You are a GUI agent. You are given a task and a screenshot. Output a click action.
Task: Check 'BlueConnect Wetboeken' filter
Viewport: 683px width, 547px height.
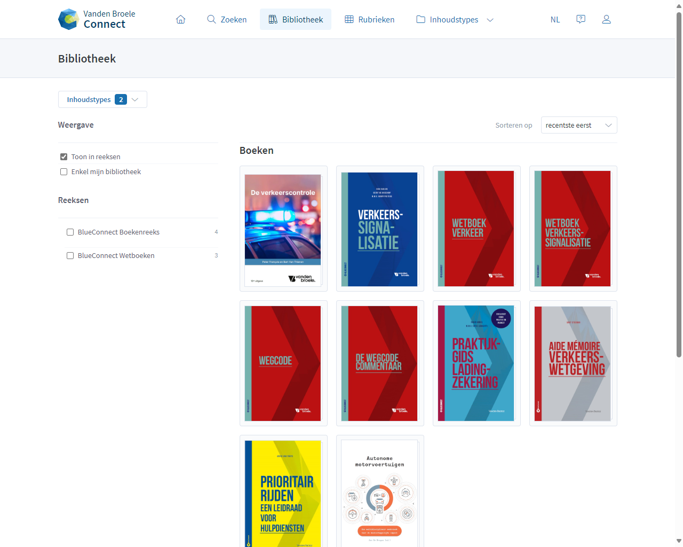pyautogui.click(x=70, y=255)
